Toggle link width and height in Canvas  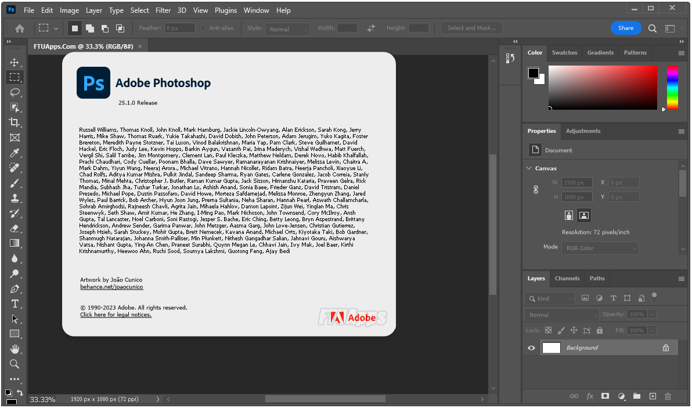pyautogui.click(x=536, y=190)
